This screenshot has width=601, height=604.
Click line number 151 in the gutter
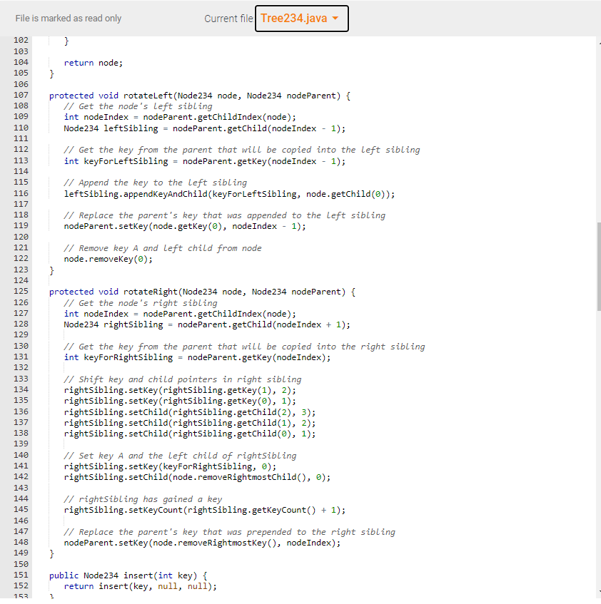21,575
